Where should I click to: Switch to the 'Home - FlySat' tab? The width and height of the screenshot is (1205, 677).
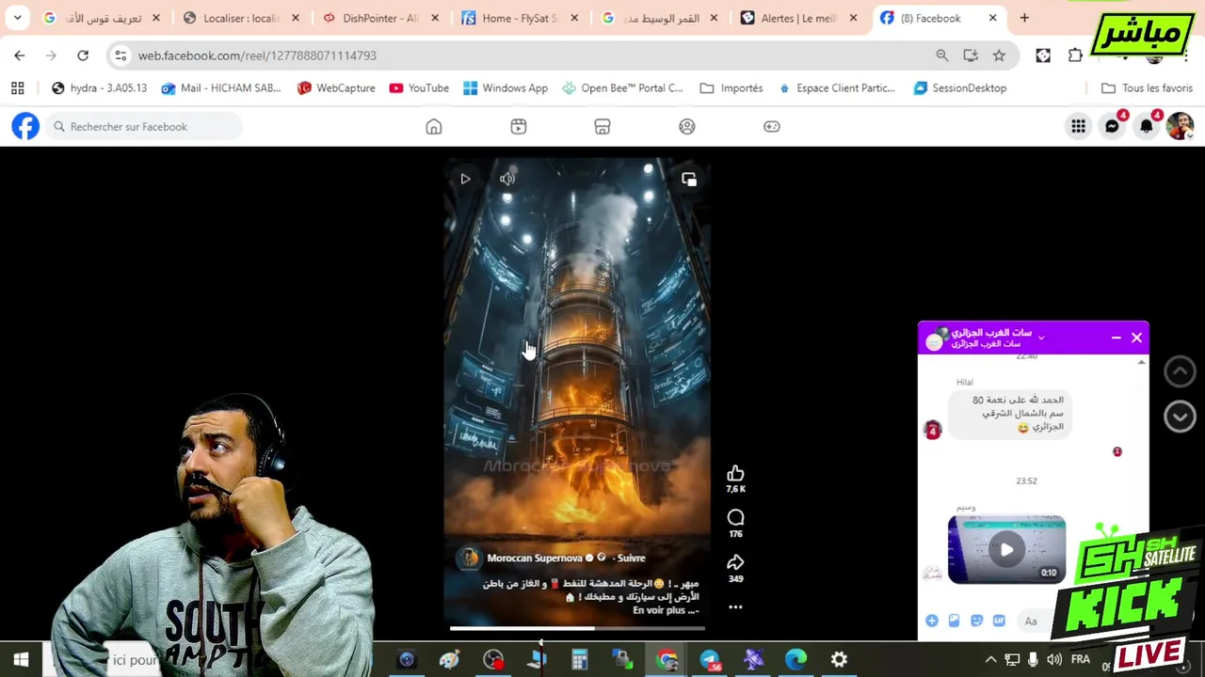pyautogui.click(x=520, y=18)
